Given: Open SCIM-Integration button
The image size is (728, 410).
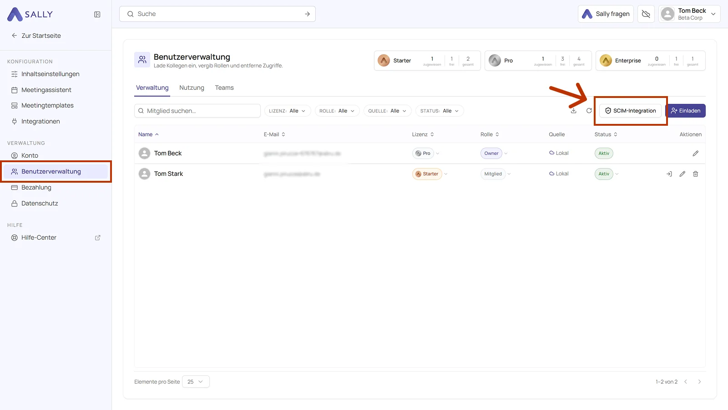Looking at the screenshot, I should [630, 111].
